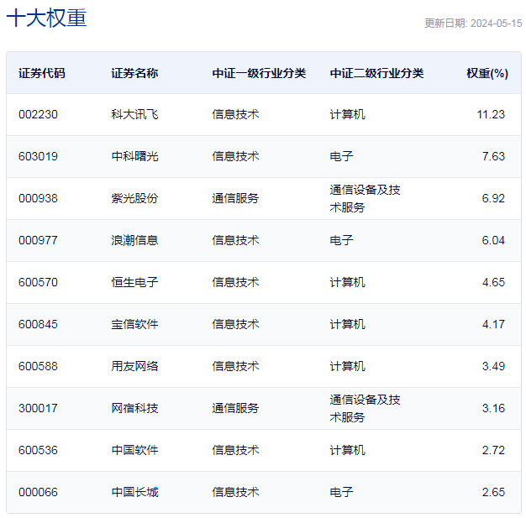The image size is (526, 518).
Task: Select security code 000977
Action: 38,240
